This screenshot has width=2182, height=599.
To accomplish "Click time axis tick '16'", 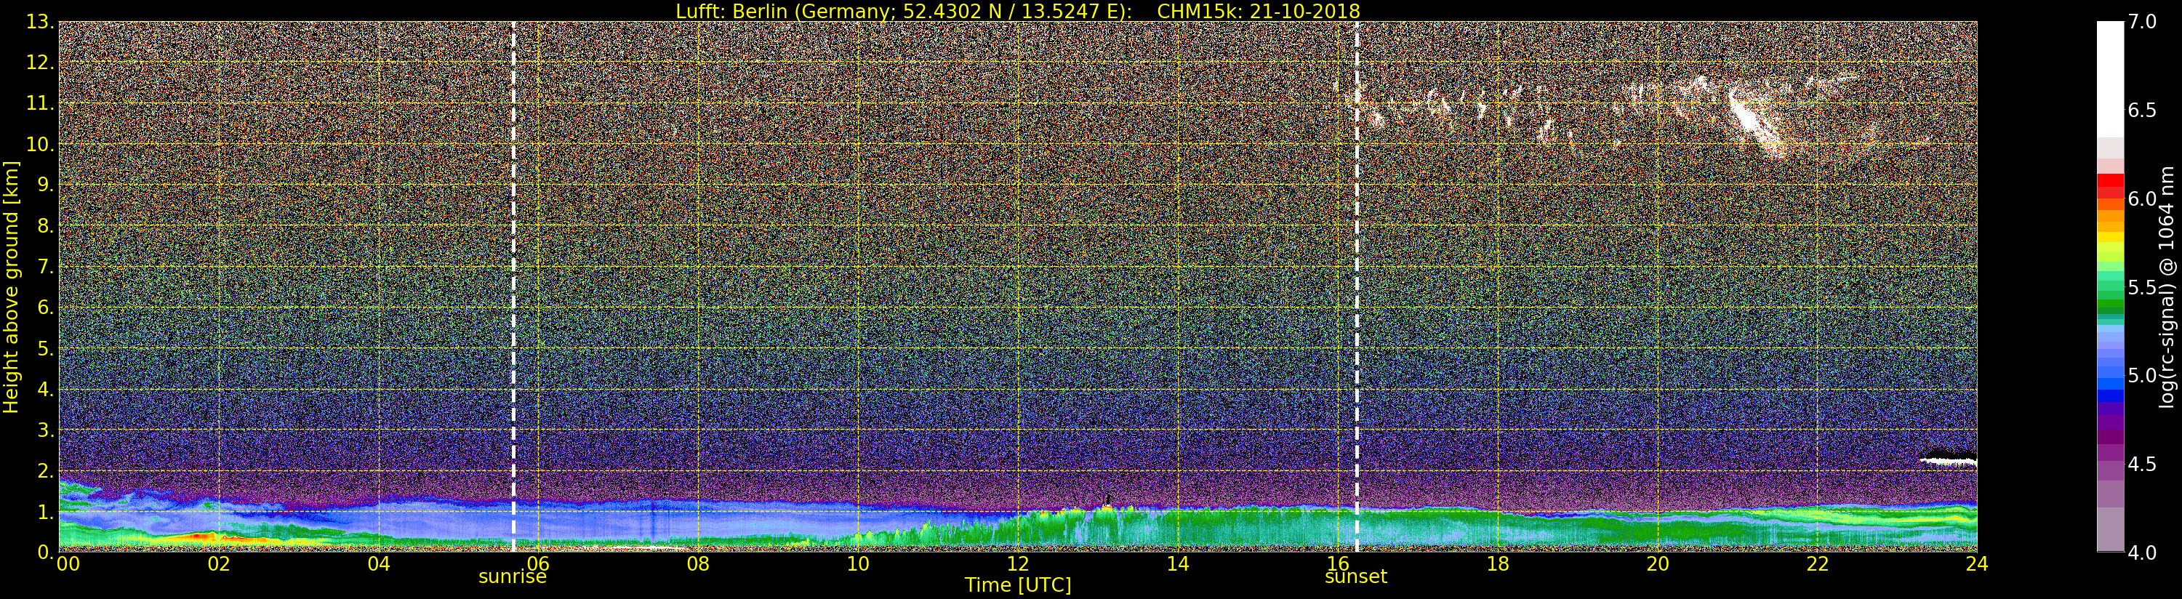I will tap(1338, 564).
